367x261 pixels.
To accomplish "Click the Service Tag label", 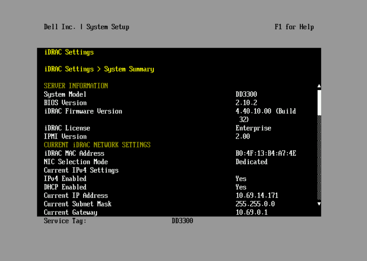I will pos(65,221).
